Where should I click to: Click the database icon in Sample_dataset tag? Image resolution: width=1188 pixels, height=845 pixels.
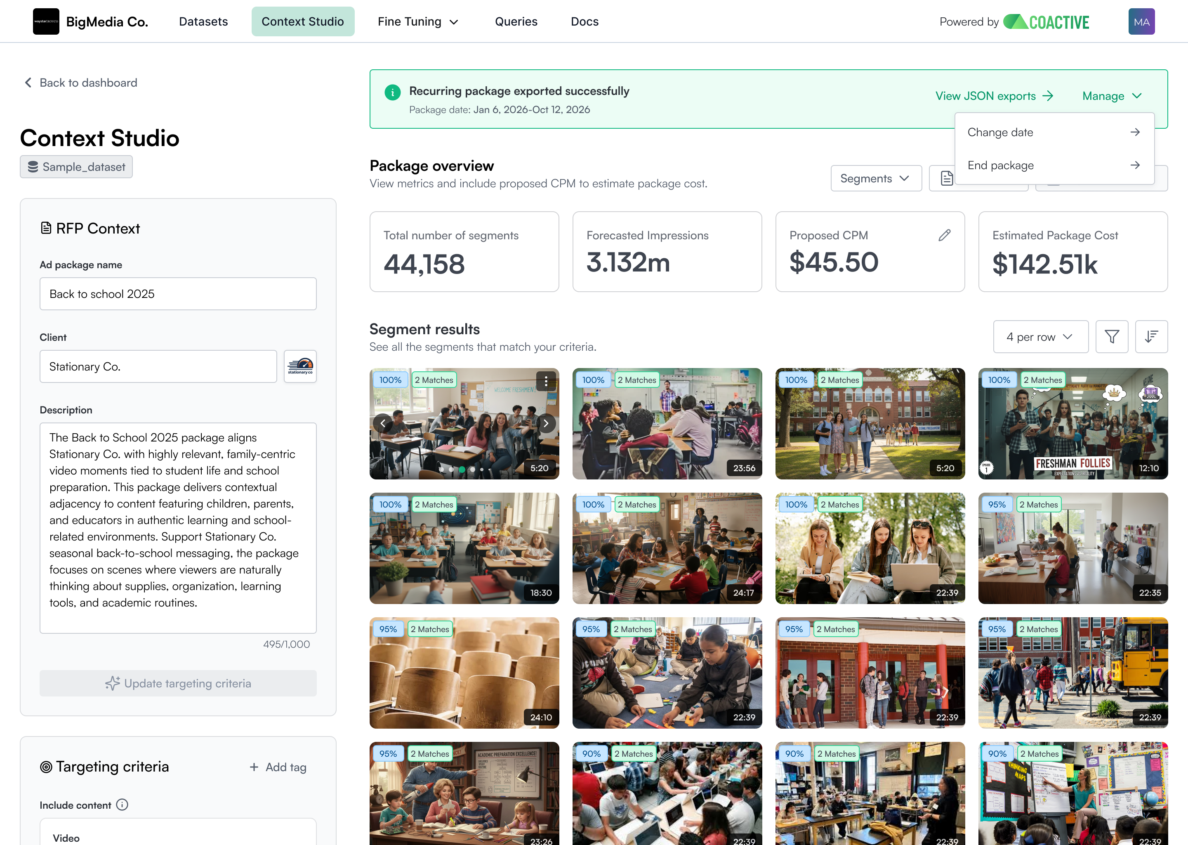point(33,167)
